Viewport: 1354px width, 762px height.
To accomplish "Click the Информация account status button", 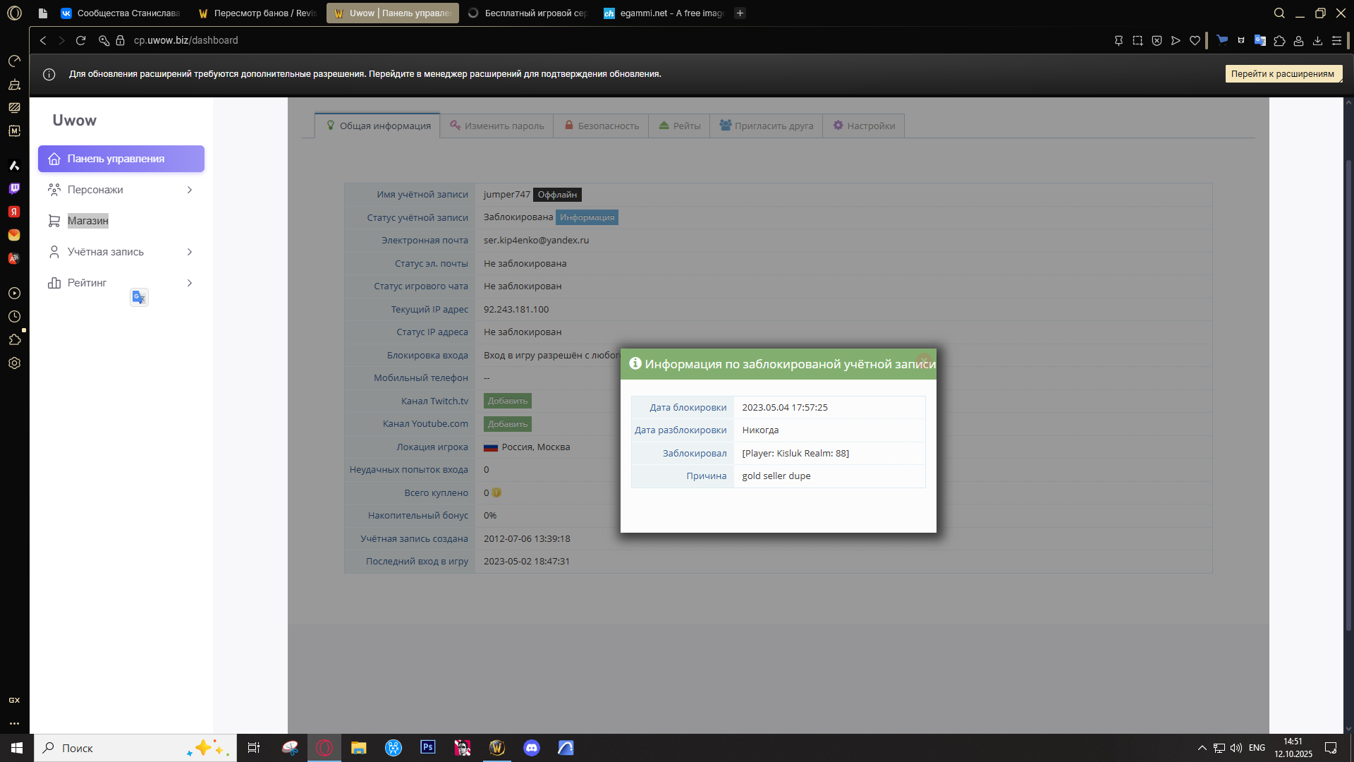I will tap(587, 217).
